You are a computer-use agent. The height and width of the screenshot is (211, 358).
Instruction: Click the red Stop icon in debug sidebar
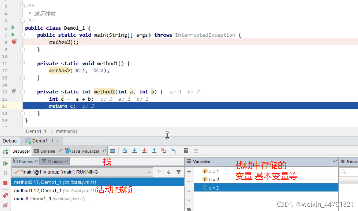(5, 183)
